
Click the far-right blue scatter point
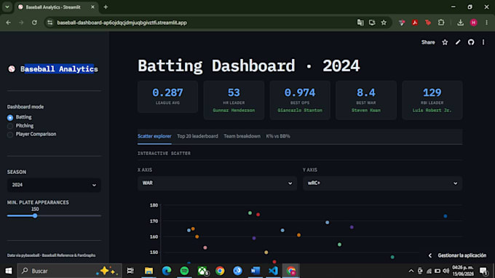pos(445,216)
